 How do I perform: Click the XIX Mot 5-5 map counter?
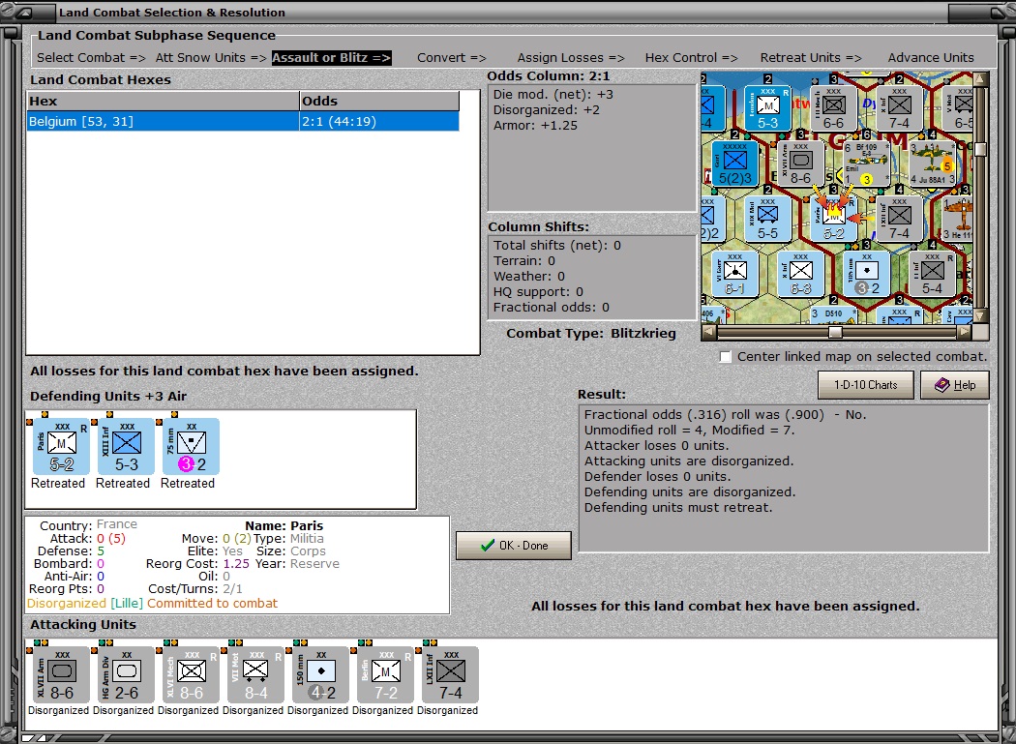tap(768, 219)
